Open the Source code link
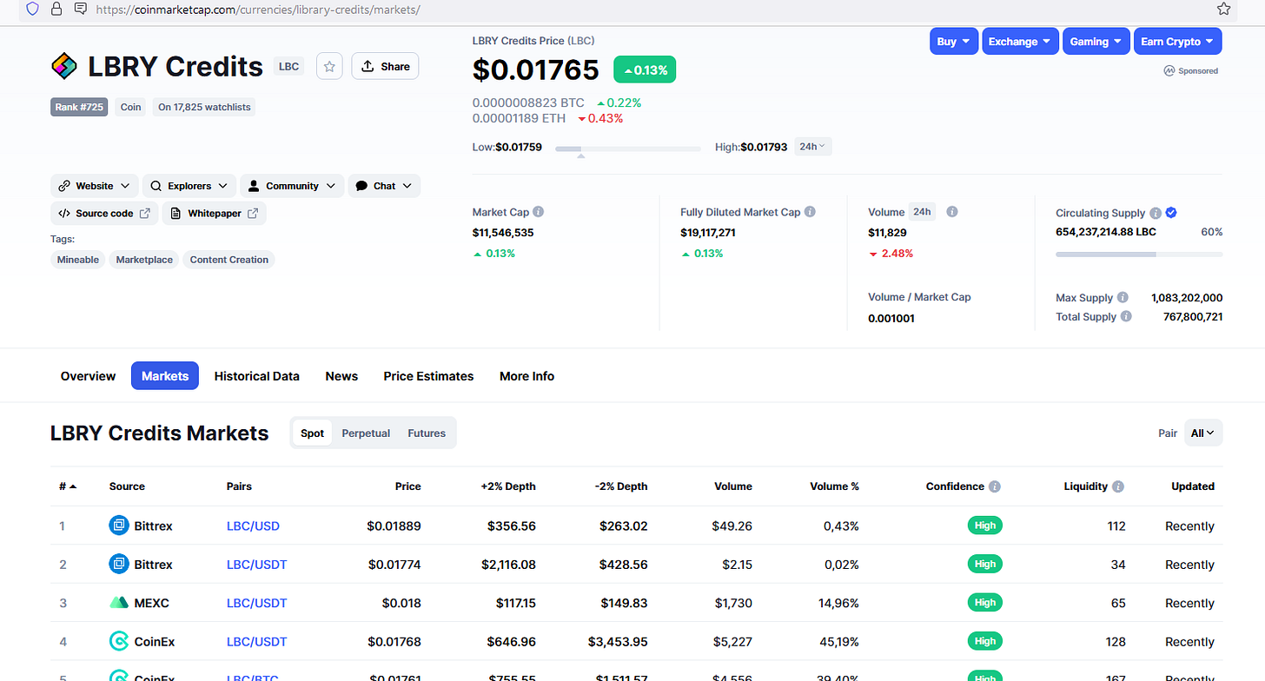 point(104,213)
